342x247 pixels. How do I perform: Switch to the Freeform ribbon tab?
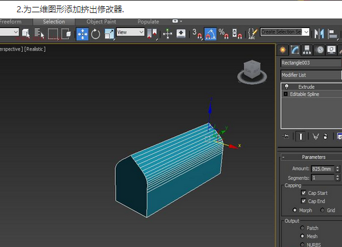pyautogui.click(x=11, y=22)
